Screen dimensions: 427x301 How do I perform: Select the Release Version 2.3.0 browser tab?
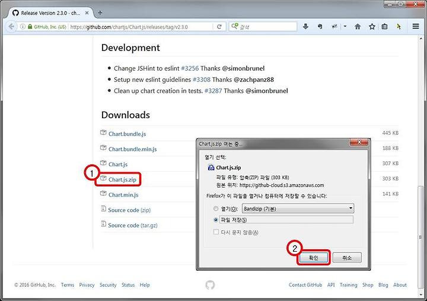50,13
